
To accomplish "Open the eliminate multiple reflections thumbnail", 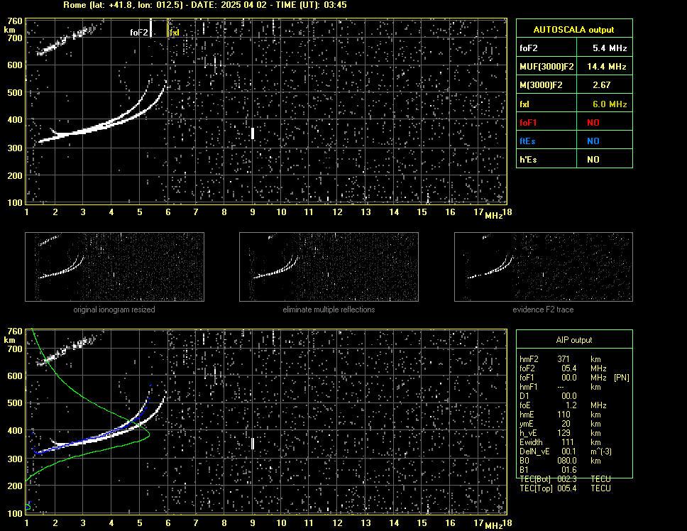I will (x=329, y=267).
